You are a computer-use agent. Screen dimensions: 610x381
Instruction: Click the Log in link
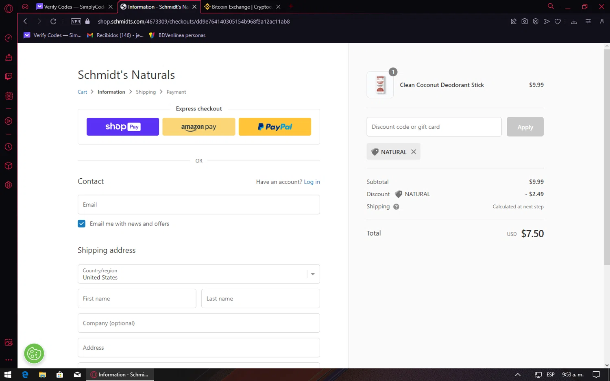pos(312,182)
